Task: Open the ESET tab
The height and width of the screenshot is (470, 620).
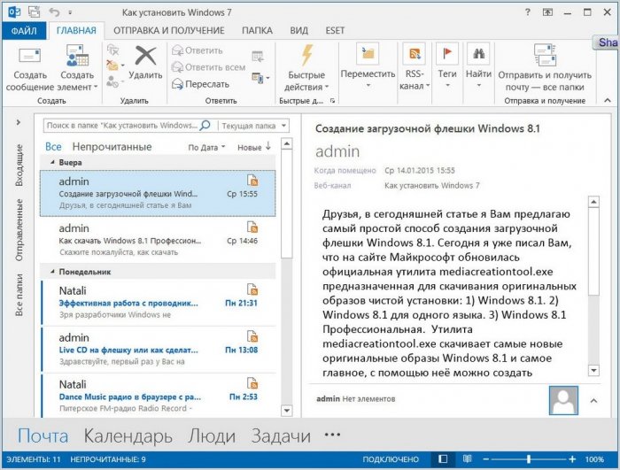Action: click(x=335, y=31)
